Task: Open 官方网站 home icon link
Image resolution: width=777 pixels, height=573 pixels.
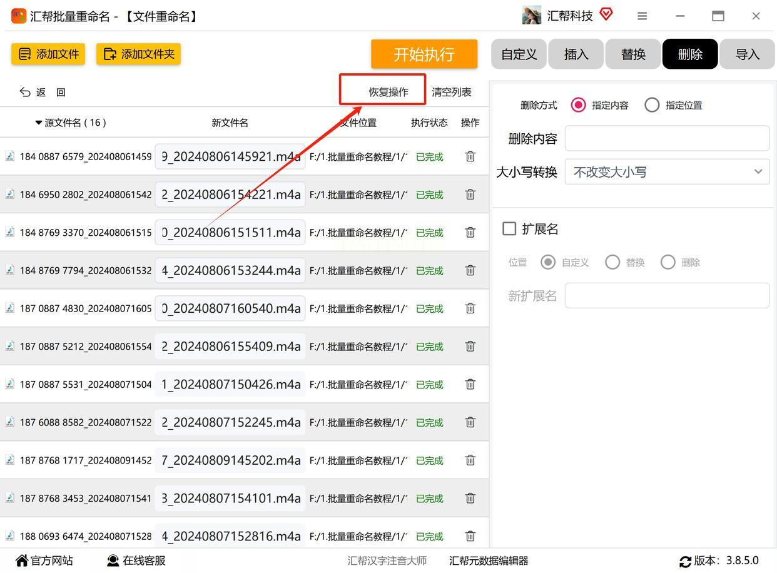Action: pos(22,560)
